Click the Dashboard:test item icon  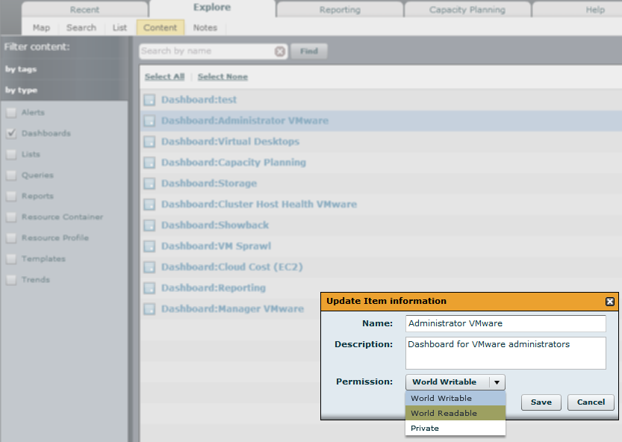pyautogui.click(x=148, y=99)
